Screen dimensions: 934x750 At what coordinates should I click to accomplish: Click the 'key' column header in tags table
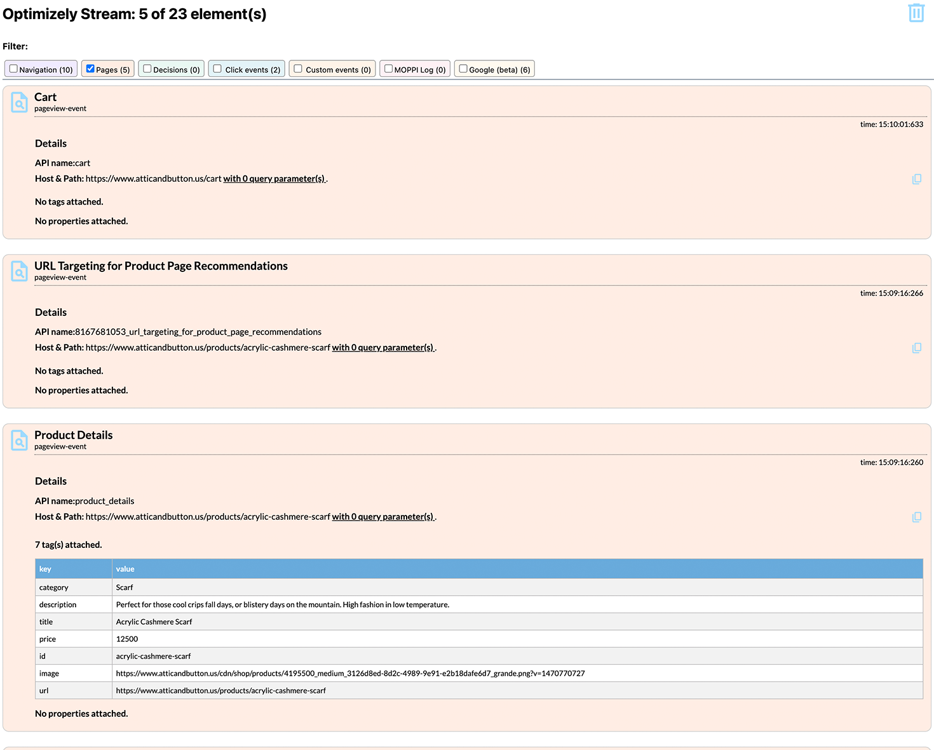[x=45, y=569]
